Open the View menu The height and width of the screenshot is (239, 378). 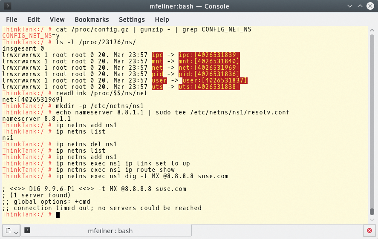click(x=57, y=20)
